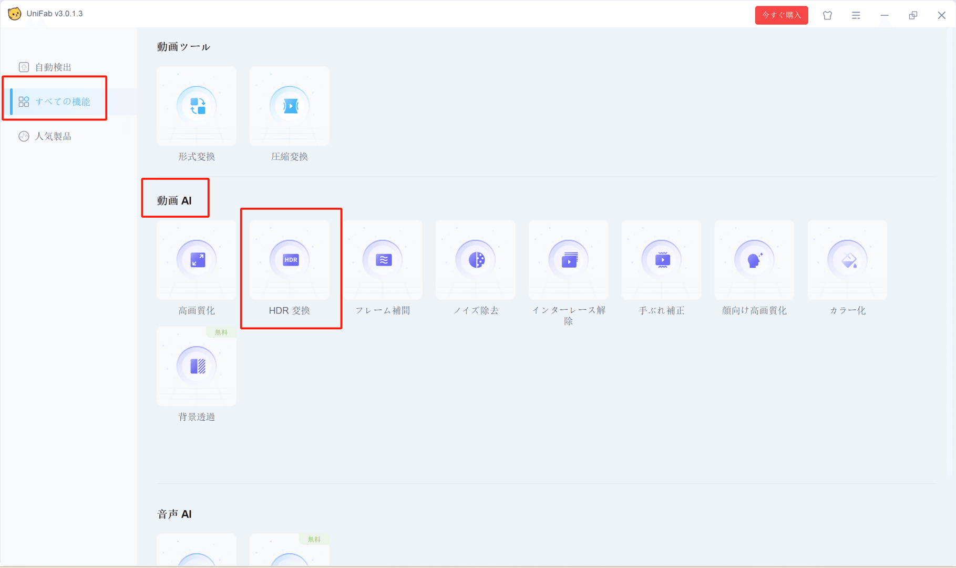The height and width of the screenshot is (568, 956).
Task: Open the インターレース解除 deinterlace tool
Action: (x=569, y=260)
